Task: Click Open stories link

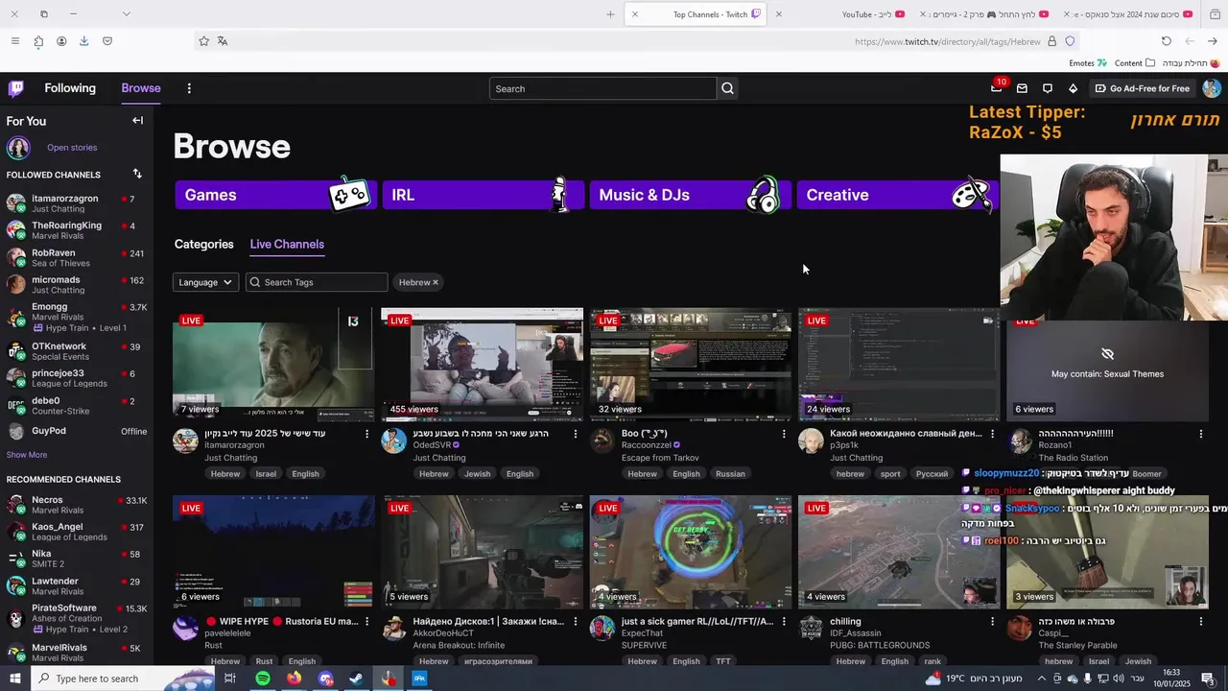Action: pos(72,148)
